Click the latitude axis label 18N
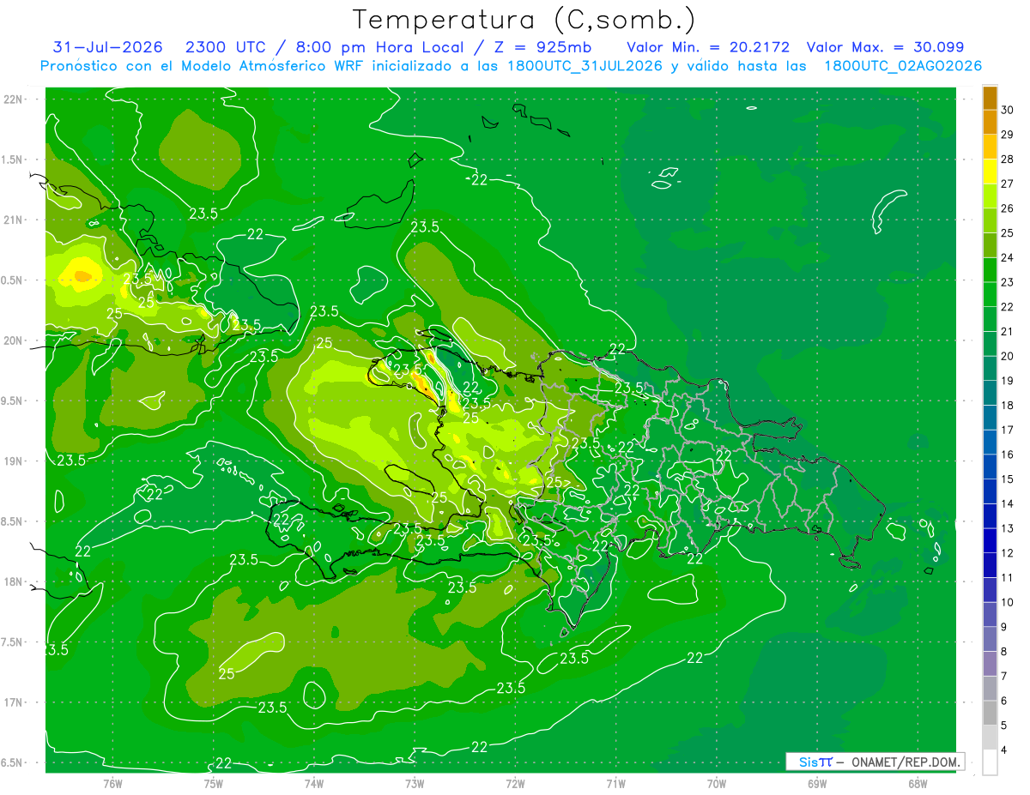This screenshot has width=1030, height=795. (x=13, y=582)
